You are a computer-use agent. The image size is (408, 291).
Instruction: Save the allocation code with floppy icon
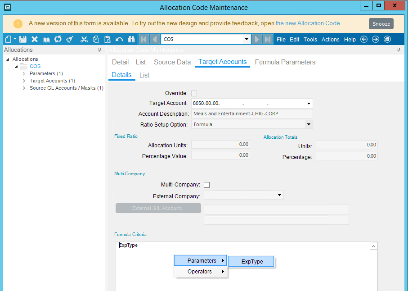(x=23, y=39)
